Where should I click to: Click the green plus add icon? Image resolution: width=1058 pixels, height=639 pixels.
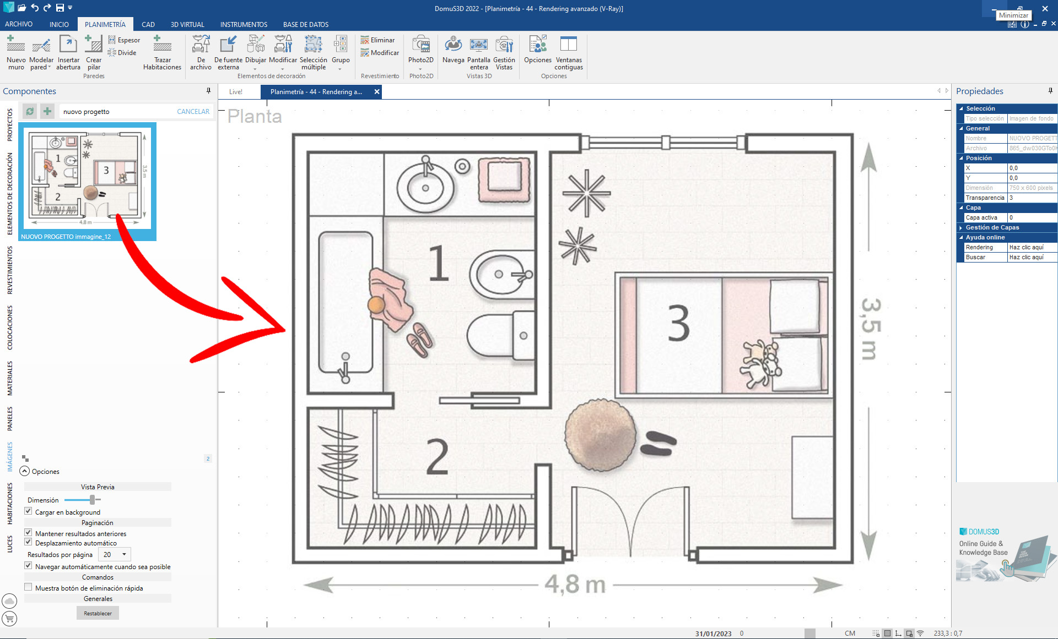47,112
